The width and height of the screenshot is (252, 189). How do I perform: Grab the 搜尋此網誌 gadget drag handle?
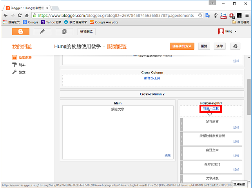[181, 167]
